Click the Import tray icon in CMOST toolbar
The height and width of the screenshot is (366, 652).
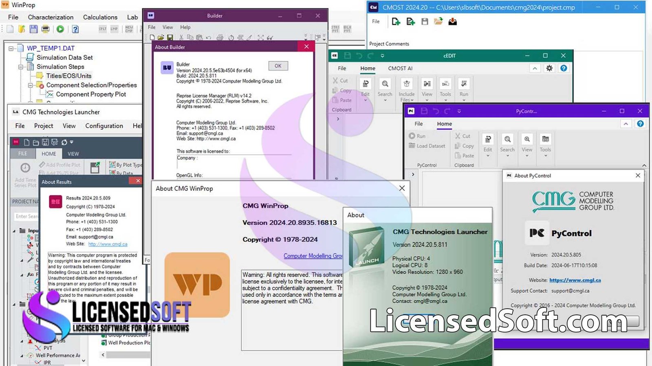click(x=452, y=22)
